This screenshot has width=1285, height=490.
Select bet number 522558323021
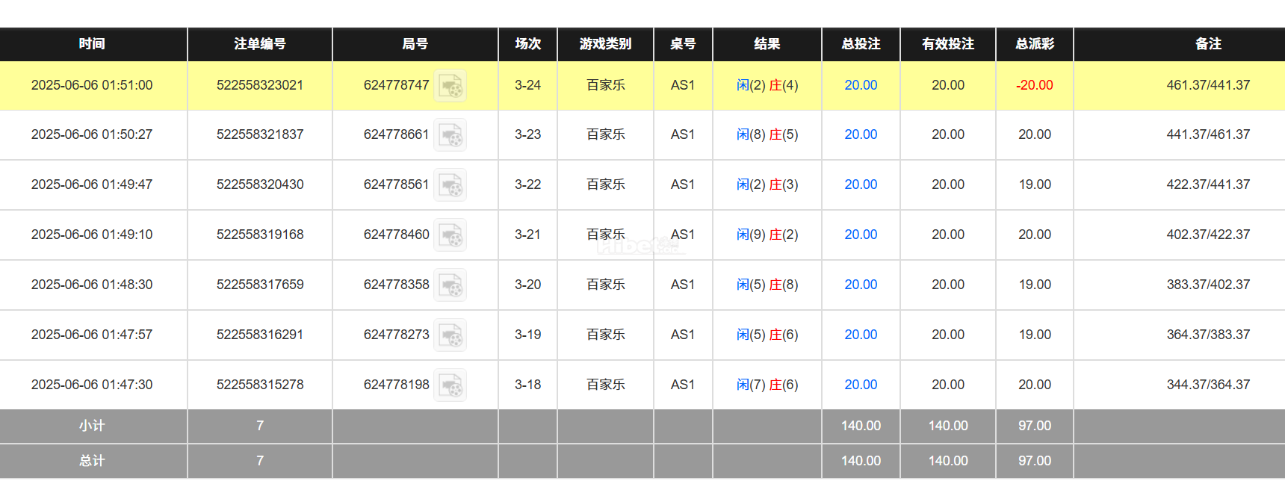pos(260,85)
